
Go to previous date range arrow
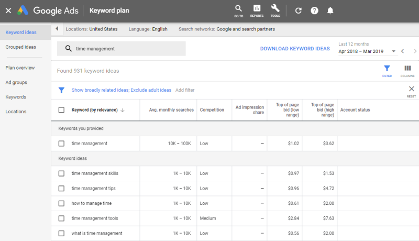tap(402, 51)
